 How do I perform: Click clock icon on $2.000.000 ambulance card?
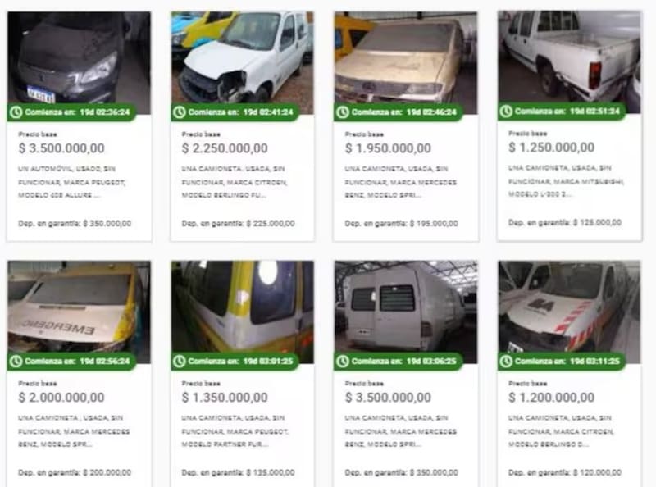16,361
